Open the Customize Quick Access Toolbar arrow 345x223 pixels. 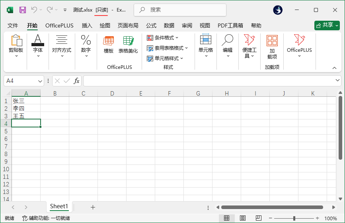tap(65, 10)
